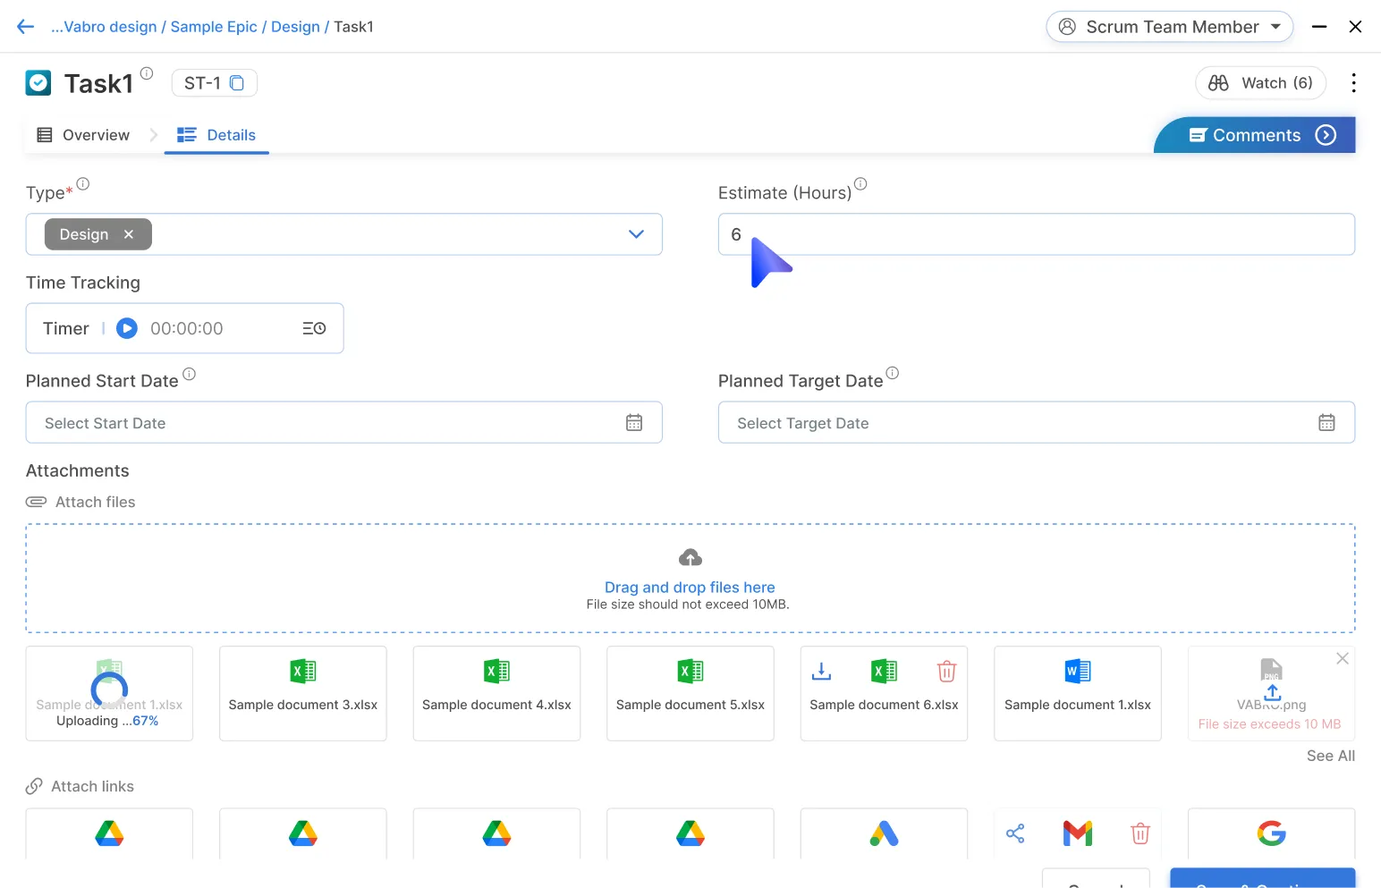Dismiss the failed VABRO.png upload
Image resolution: width=1381 pixels, height=888 pixels.
tap(1342, 658)
